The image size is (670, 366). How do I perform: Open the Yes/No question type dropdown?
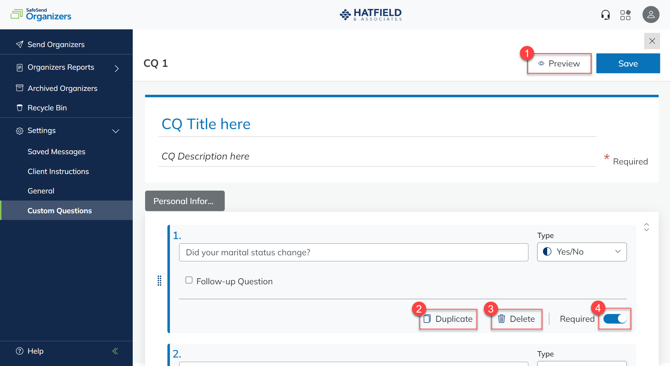[582, 252]
